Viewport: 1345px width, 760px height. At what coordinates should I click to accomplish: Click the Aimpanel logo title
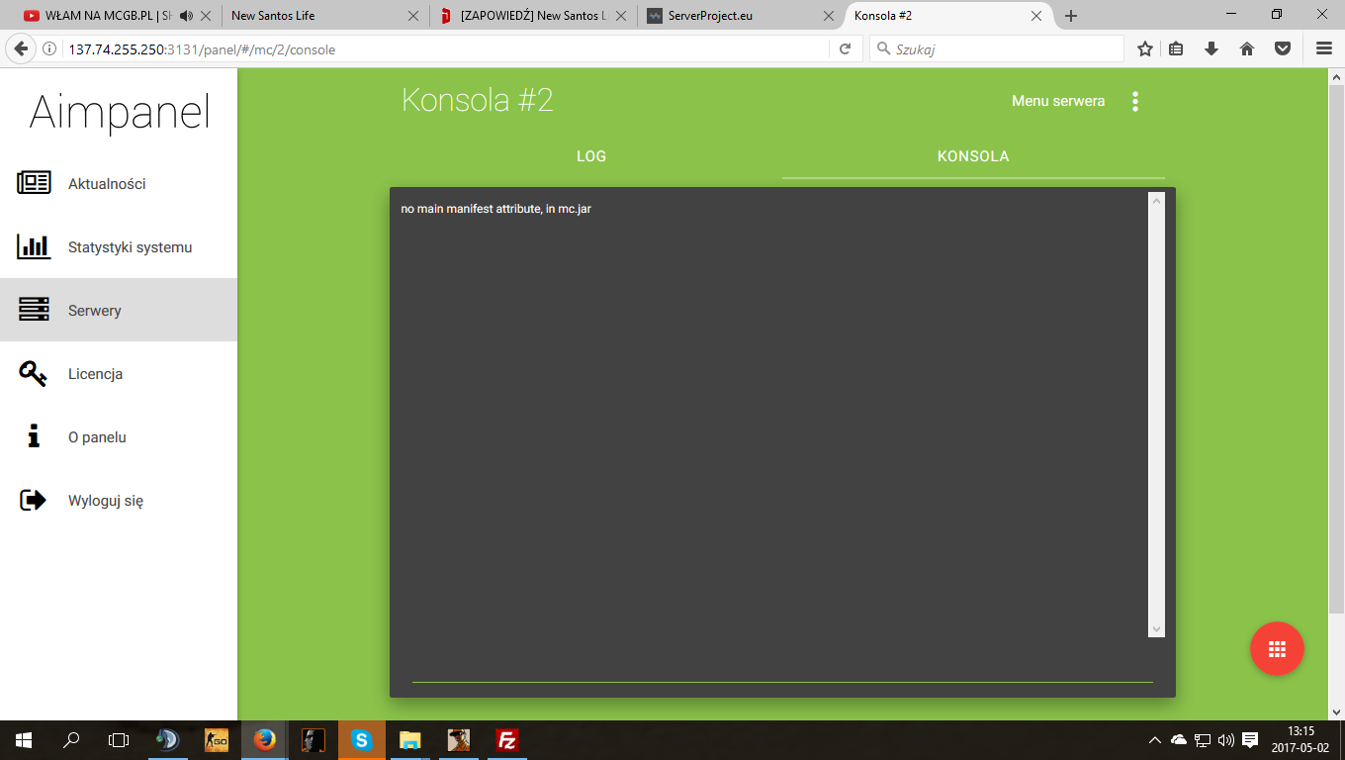point(119,113)
